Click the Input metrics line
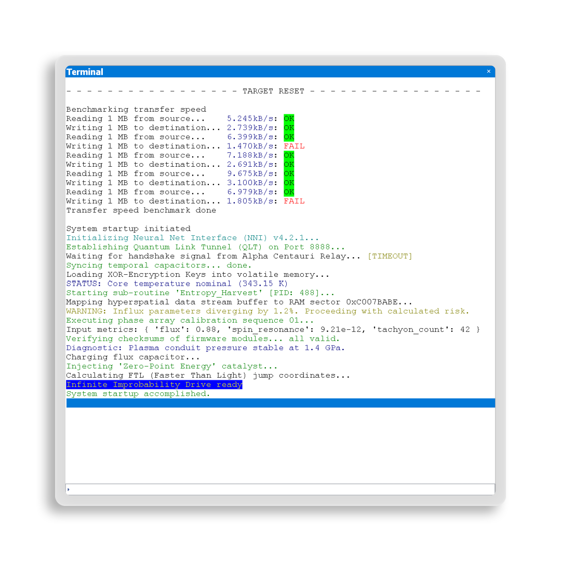 [x=273, y=329]
